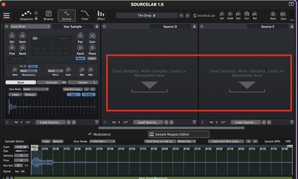This screenshot has height=179, width=298.
Task: Toggle the Granular On switch
Action: 64,82
